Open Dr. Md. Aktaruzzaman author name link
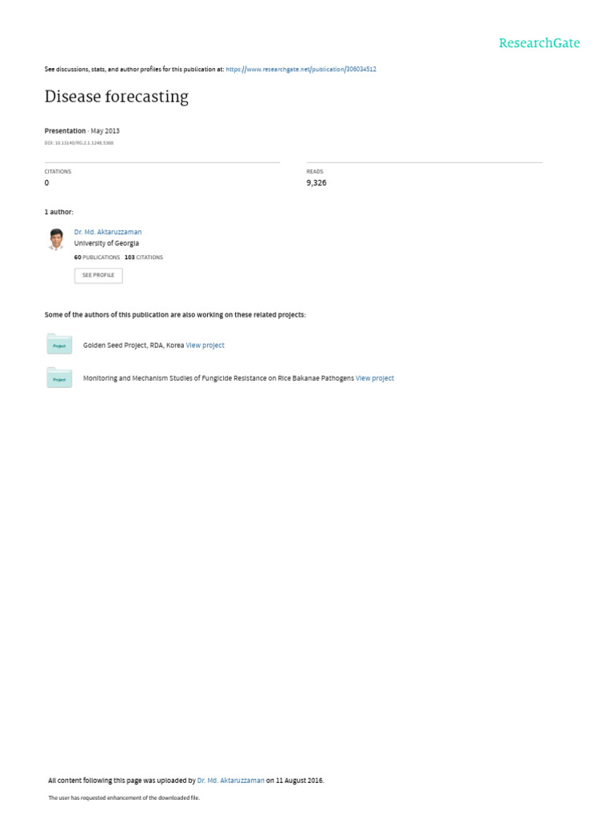 (x=108, y=232)
